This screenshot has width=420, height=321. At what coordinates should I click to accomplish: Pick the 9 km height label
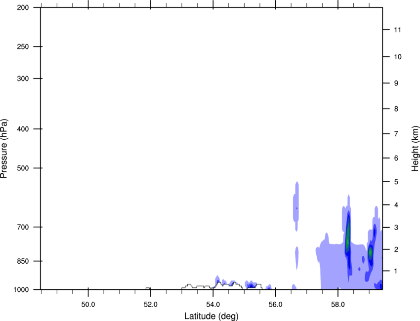396,83
